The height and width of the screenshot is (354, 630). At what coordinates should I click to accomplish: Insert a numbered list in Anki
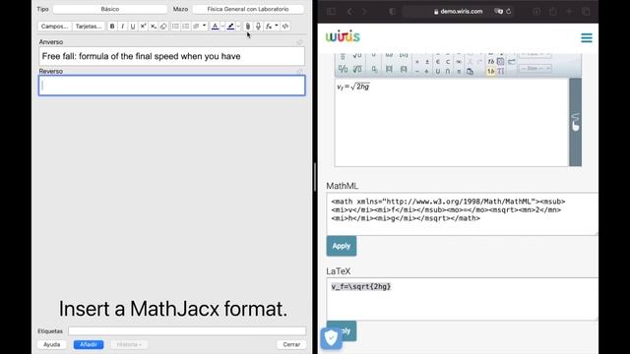pos(186,27)
